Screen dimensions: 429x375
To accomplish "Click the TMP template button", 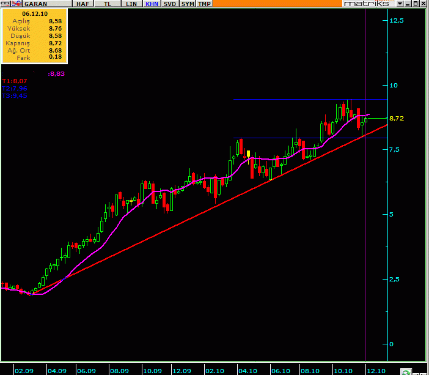I will pyautogui.click(x=204, y=4).
